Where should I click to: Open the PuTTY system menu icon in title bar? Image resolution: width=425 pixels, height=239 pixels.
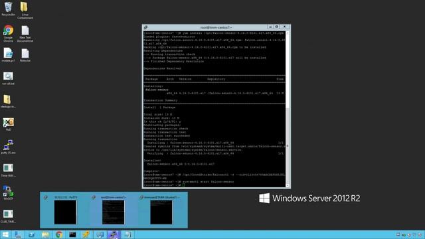point(146,27)
